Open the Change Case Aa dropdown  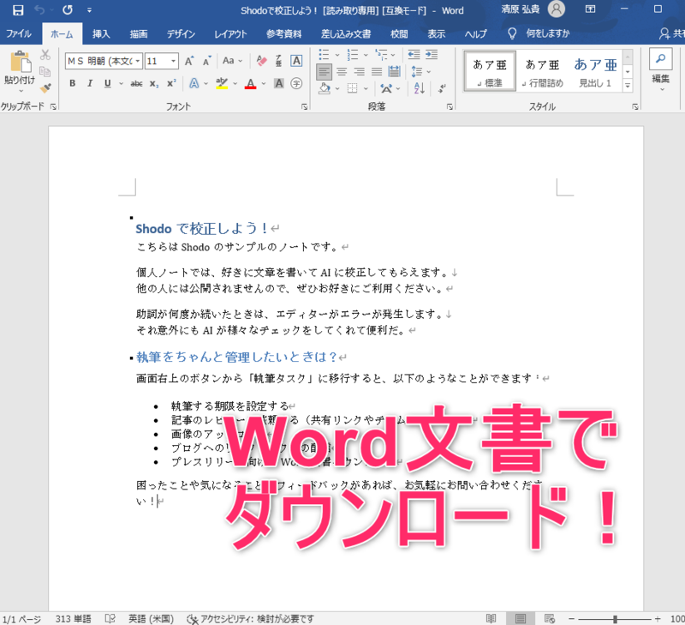(232, 61)
